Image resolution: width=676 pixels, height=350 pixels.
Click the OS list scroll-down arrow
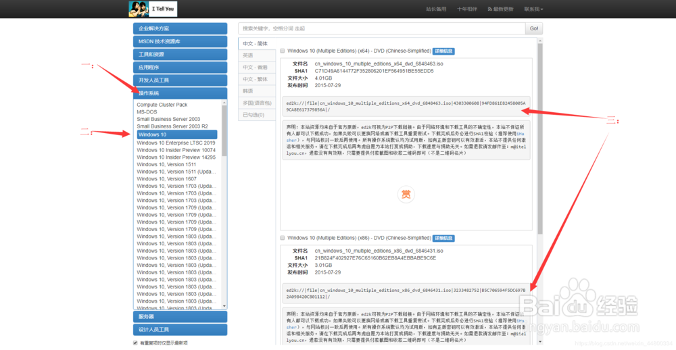point(224,306)
